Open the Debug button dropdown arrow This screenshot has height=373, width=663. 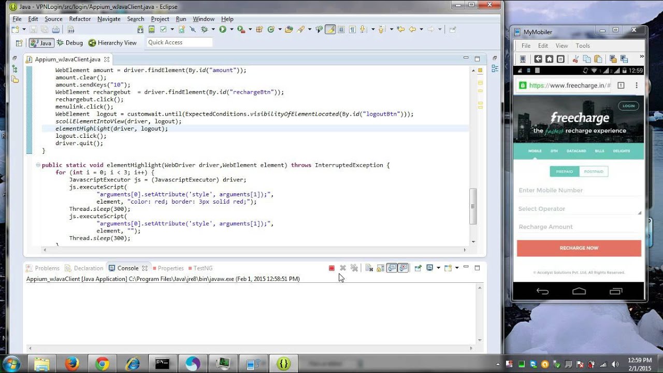(213, 30)
